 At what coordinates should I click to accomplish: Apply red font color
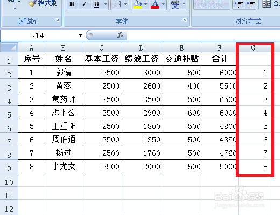coord(155,4)
